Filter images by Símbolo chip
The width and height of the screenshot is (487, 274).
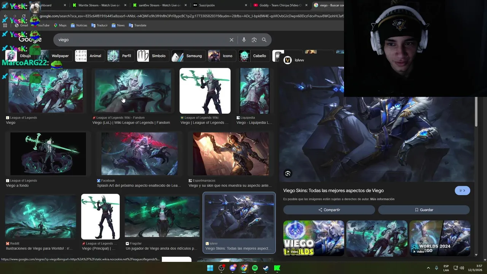(152, 56)
